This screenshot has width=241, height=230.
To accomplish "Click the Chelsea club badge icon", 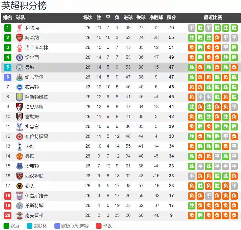I will (19, 58).
